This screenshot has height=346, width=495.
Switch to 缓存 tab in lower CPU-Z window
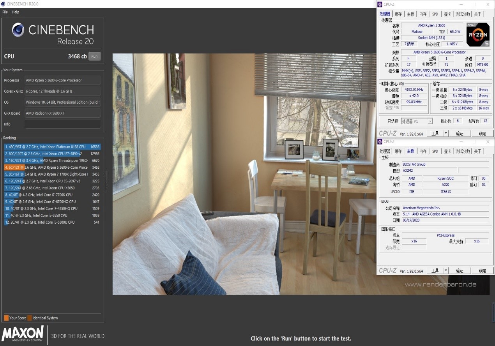pyautogui.click(x=398, y=151)
